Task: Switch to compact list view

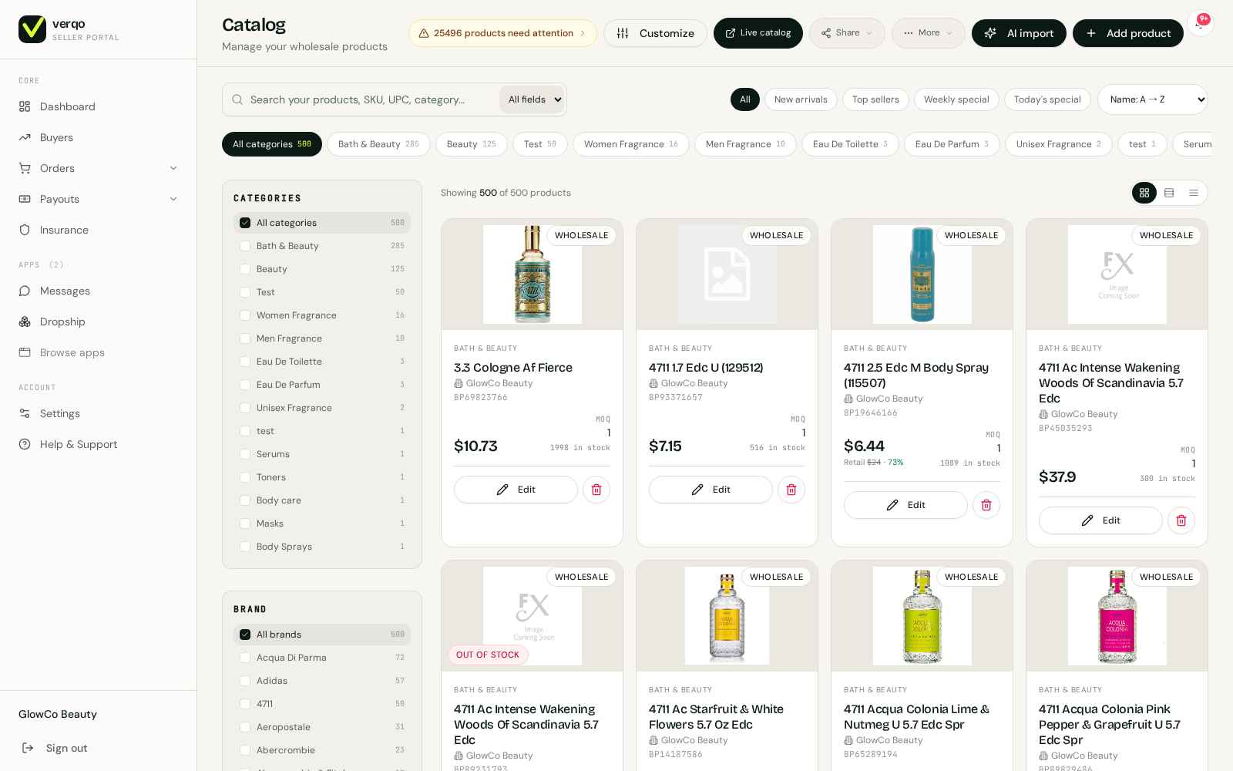Action: 1194,193
